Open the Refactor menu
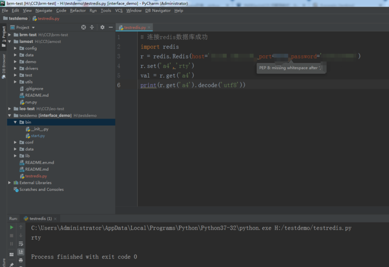The height and width of the screenshot is (267, 389). (x=78, y=11)
